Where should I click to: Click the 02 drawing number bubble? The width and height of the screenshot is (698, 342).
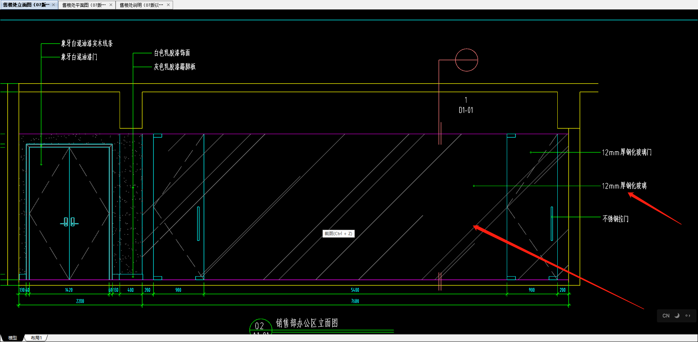coord(260,326)
